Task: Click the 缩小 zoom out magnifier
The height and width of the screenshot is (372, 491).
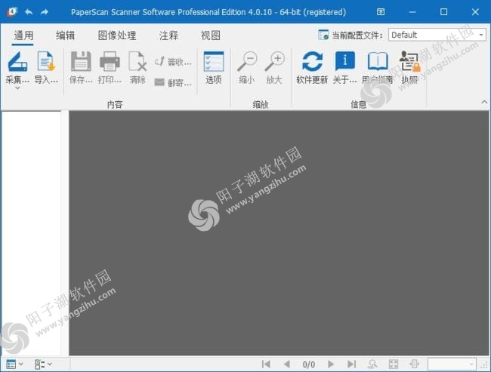Action: coord(247,62)
